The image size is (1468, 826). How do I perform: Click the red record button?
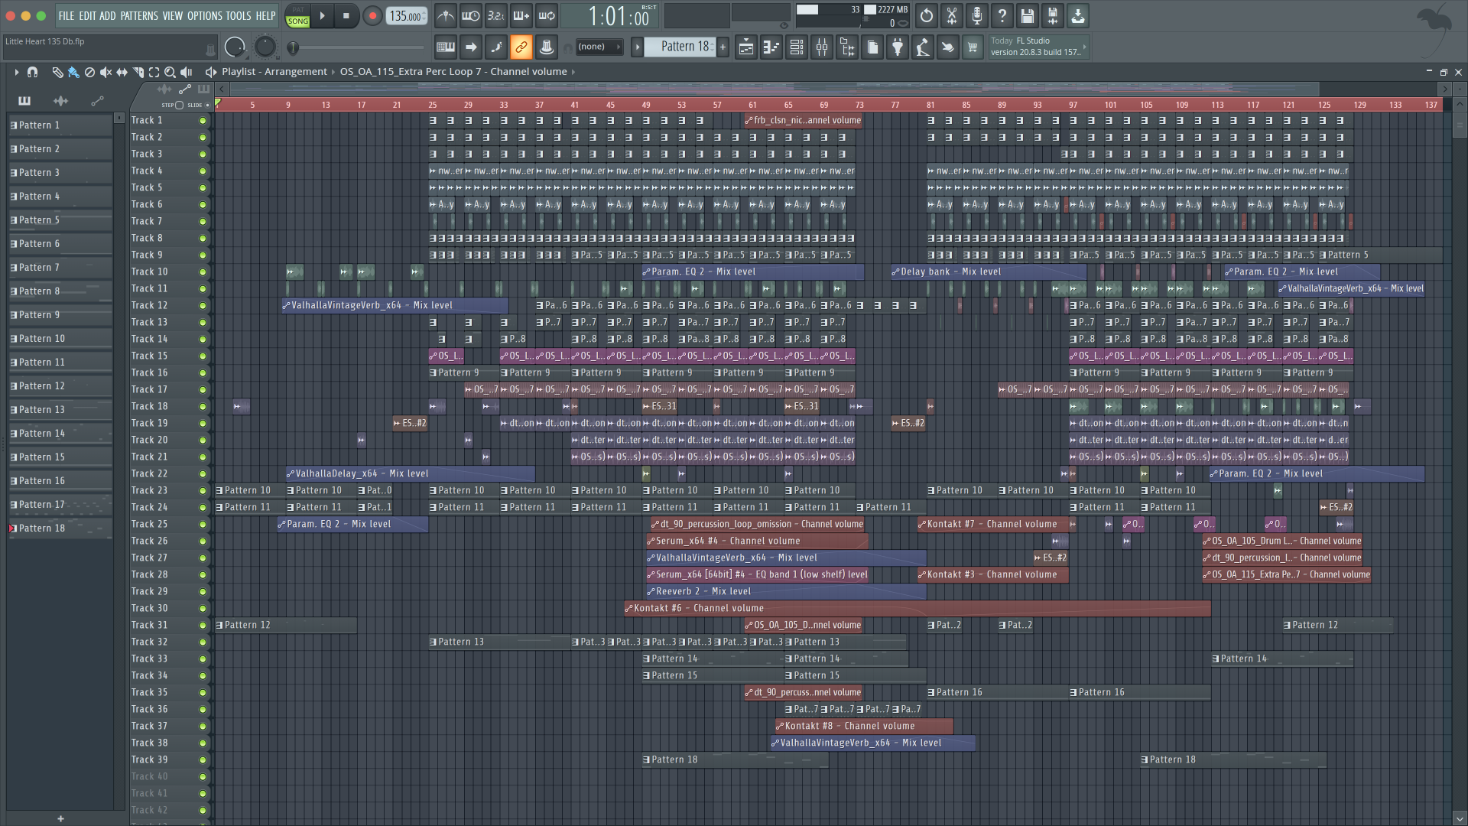[372, 15]
